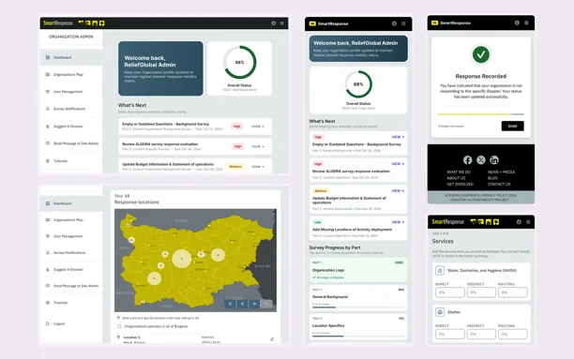
Task: Open the hamburger menu on the Response Recorded screen header
Action: [526, 22]
